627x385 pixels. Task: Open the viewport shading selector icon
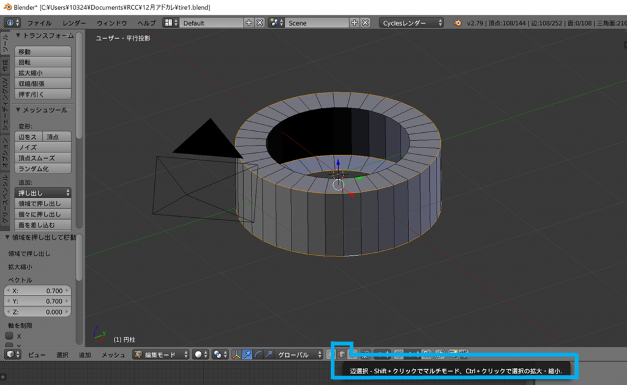tap(200, 354)
